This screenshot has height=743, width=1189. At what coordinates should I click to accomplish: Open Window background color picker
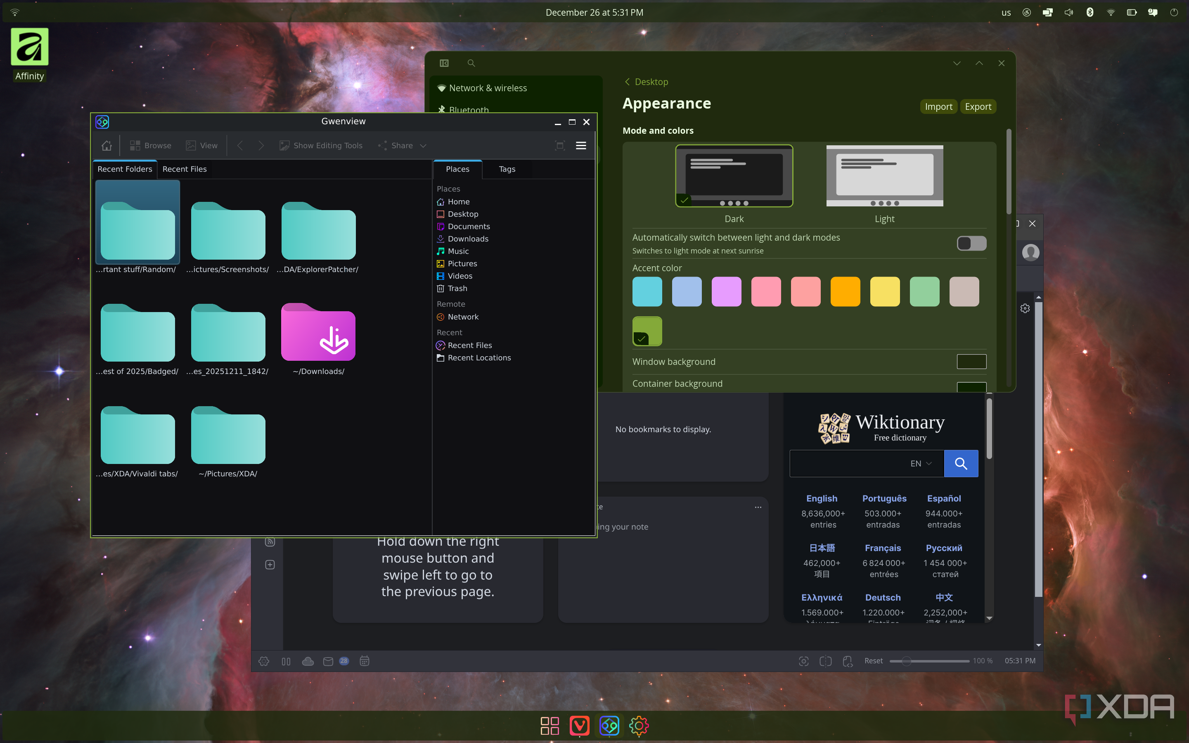[x=971, y=362]
